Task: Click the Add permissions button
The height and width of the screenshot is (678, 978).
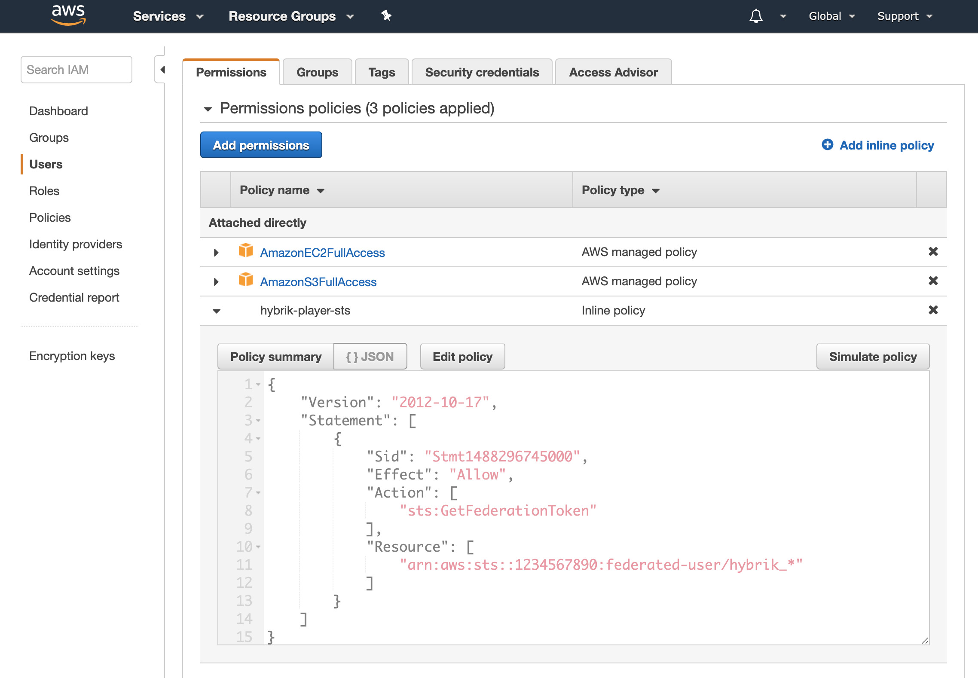Action: point(261,145)
